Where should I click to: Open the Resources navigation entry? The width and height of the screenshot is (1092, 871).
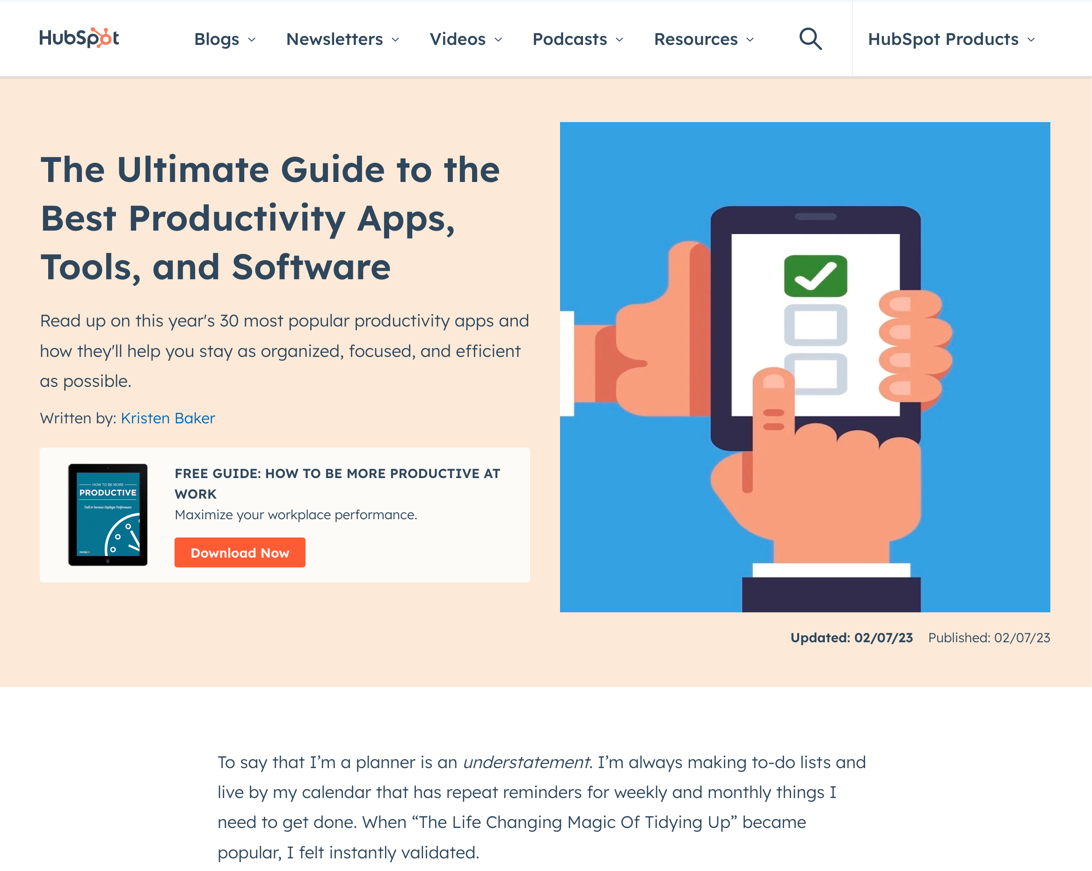coord(696,39)
